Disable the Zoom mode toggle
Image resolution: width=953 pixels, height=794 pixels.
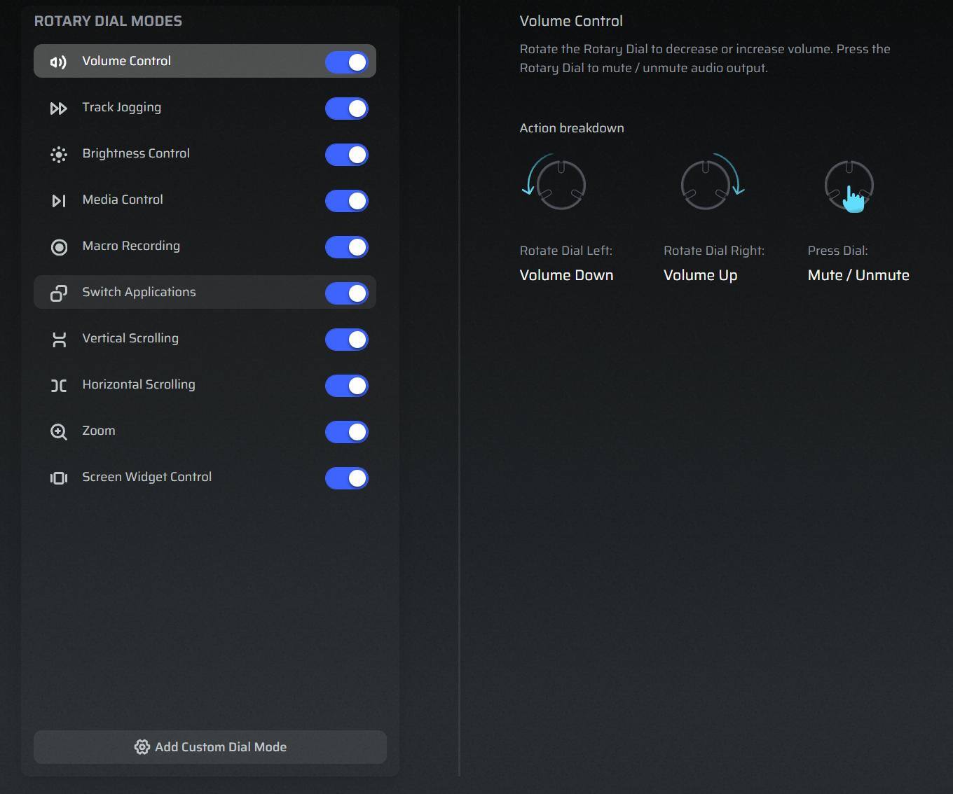[347, 432]
